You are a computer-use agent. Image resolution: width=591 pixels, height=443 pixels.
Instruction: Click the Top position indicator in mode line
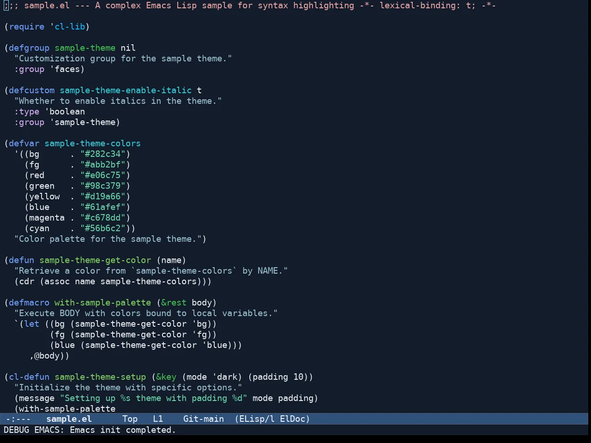pyautogui.click(x=130, y=419)
